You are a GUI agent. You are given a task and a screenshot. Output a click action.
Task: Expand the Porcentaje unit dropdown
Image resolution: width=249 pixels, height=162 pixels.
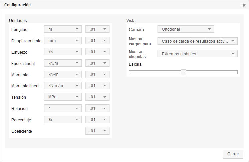point(63,120)
